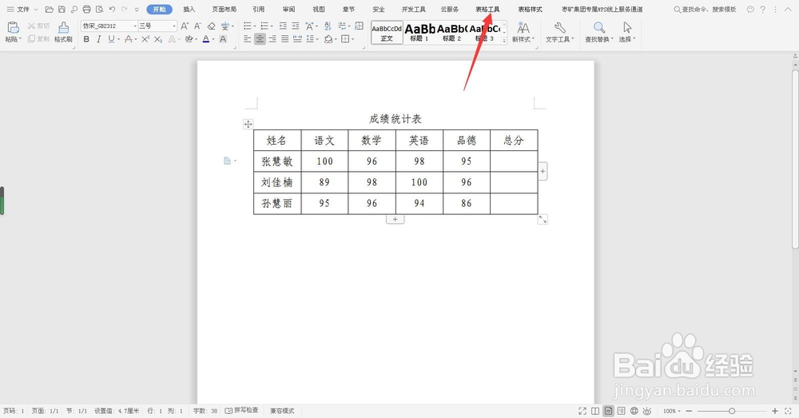The image size is (799, 418).
Task: Expand the styles gallery more arrow
Action: tap(504, 42)
